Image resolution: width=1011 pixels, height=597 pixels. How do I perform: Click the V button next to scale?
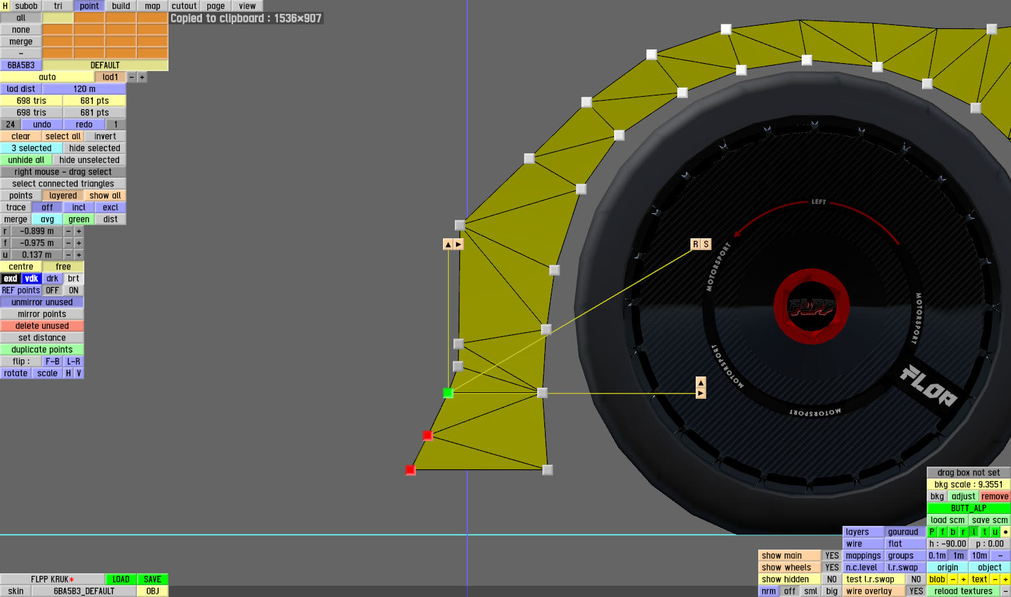(x=79, y=373)
